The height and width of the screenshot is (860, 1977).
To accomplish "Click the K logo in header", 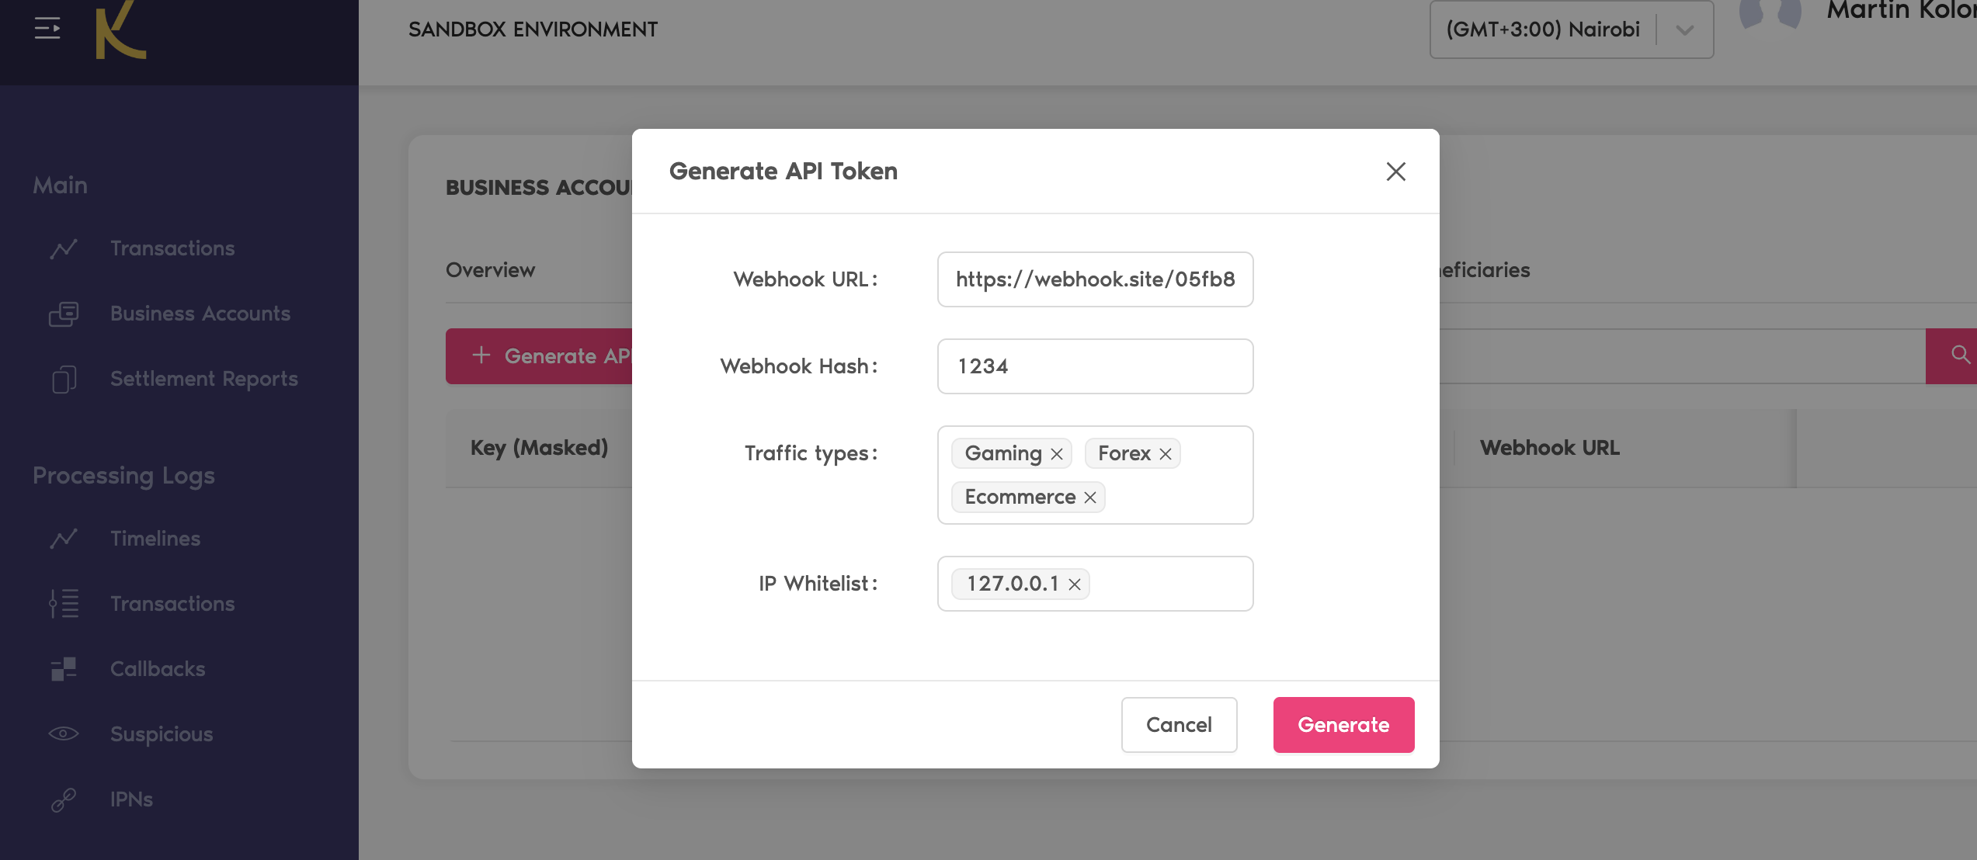I will click(120, 31).
